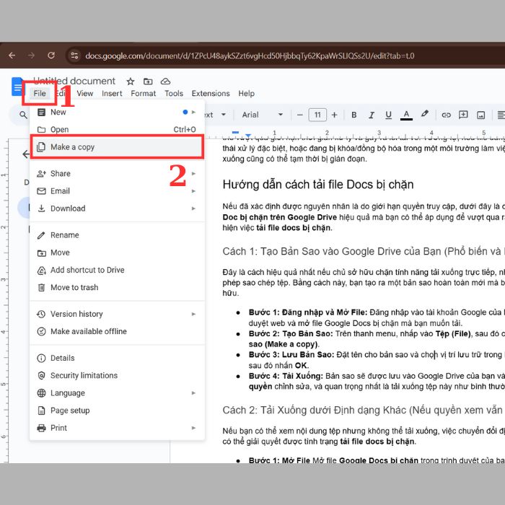Click the browser back arrow
The height and width of the screenshot is (505, 505).
tap(12, 56)
